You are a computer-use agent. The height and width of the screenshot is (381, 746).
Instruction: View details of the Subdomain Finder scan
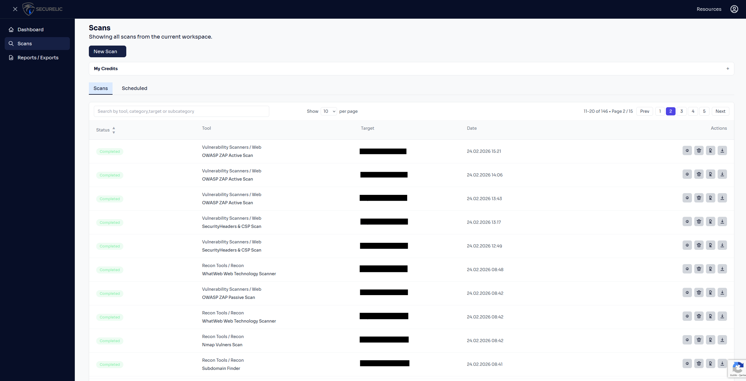click(x=687, y=364)
